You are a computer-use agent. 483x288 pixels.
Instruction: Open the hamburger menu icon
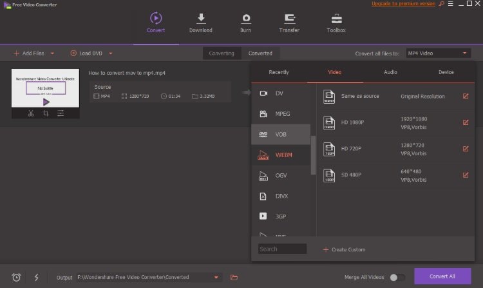pos(451,4)
